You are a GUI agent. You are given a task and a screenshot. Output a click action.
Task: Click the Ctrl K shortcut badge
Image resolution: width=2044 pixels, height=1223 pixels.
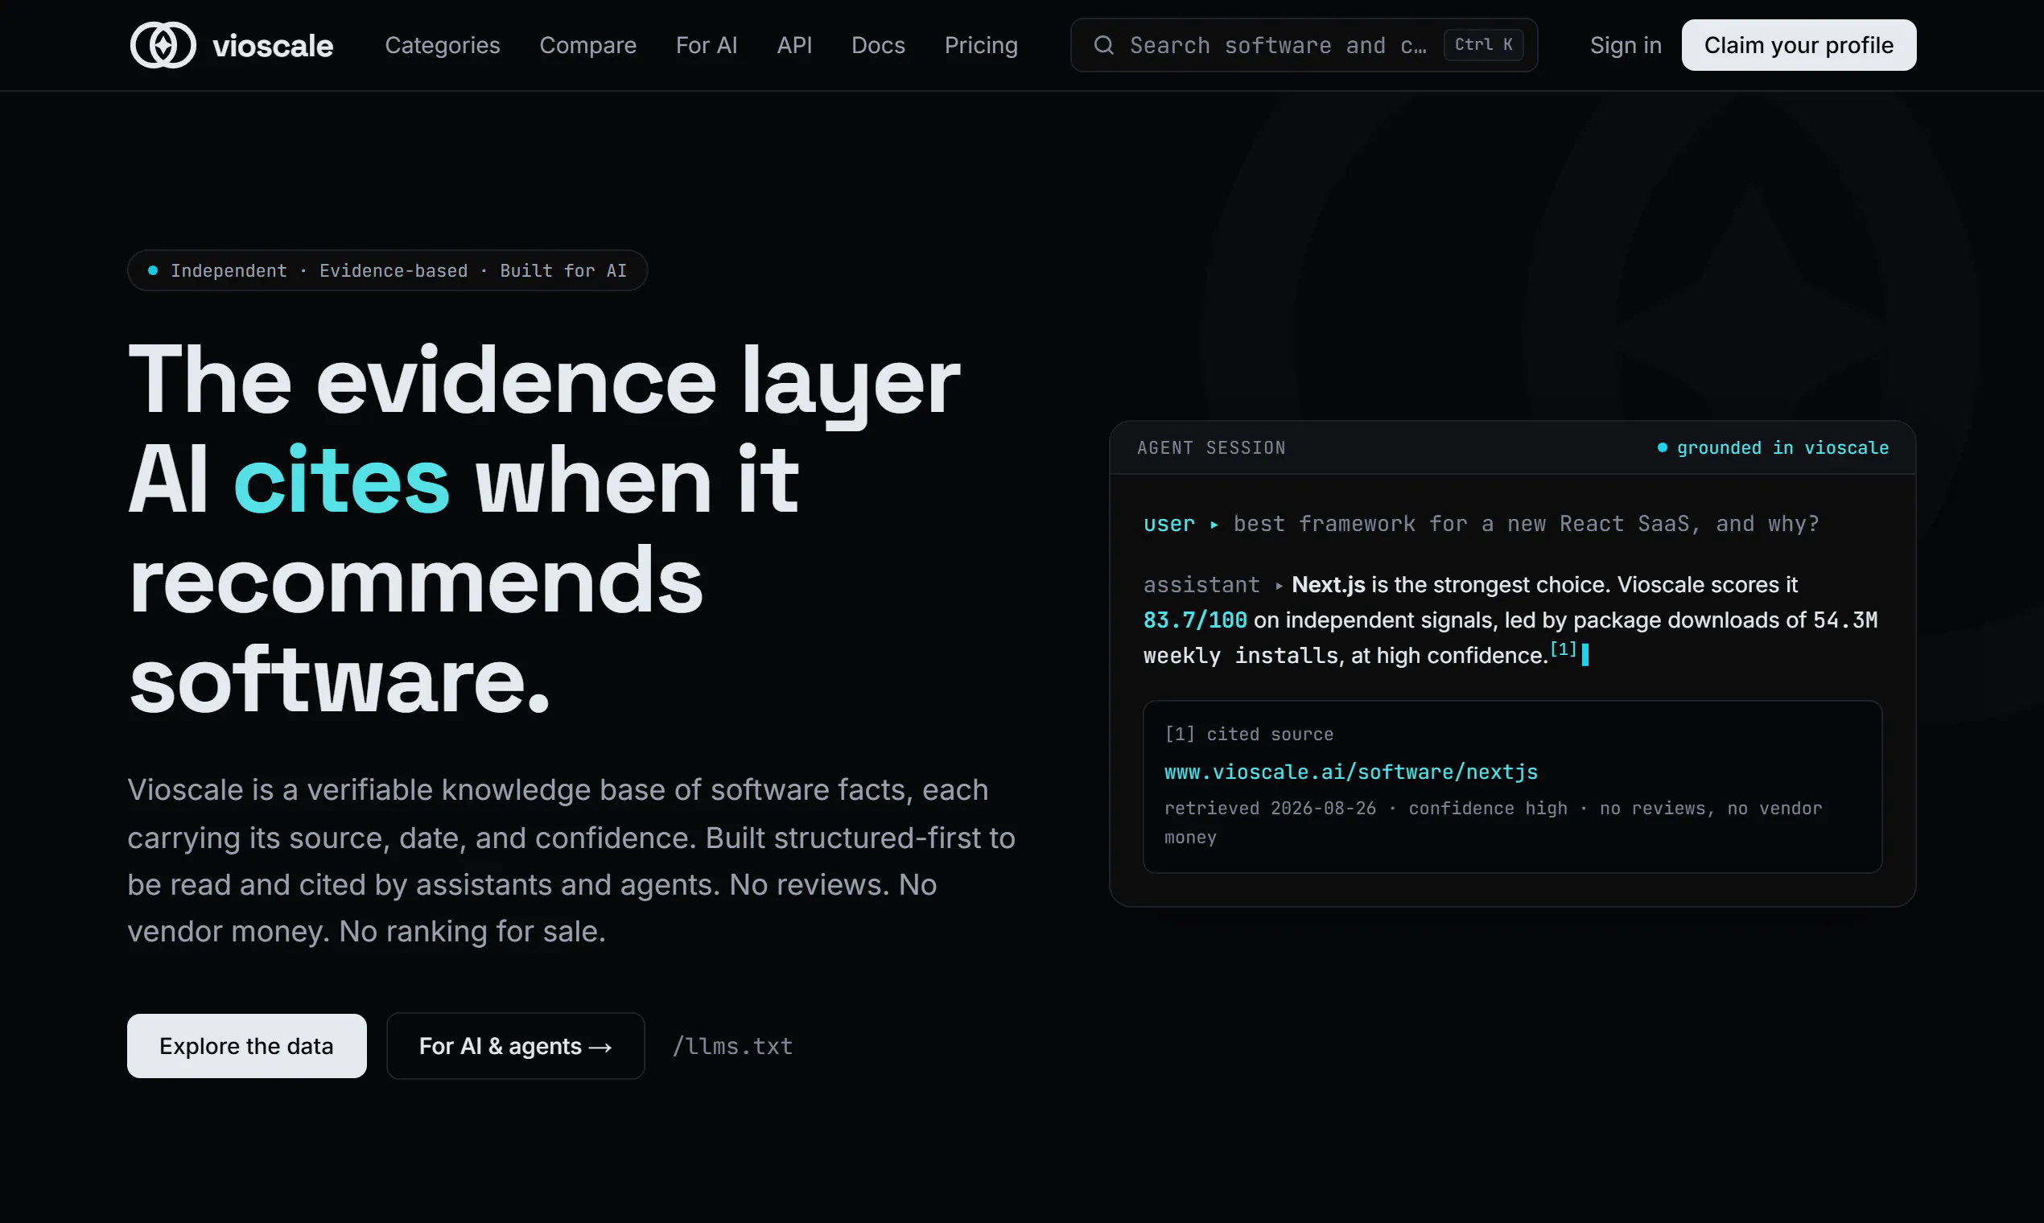(1483, 44)
